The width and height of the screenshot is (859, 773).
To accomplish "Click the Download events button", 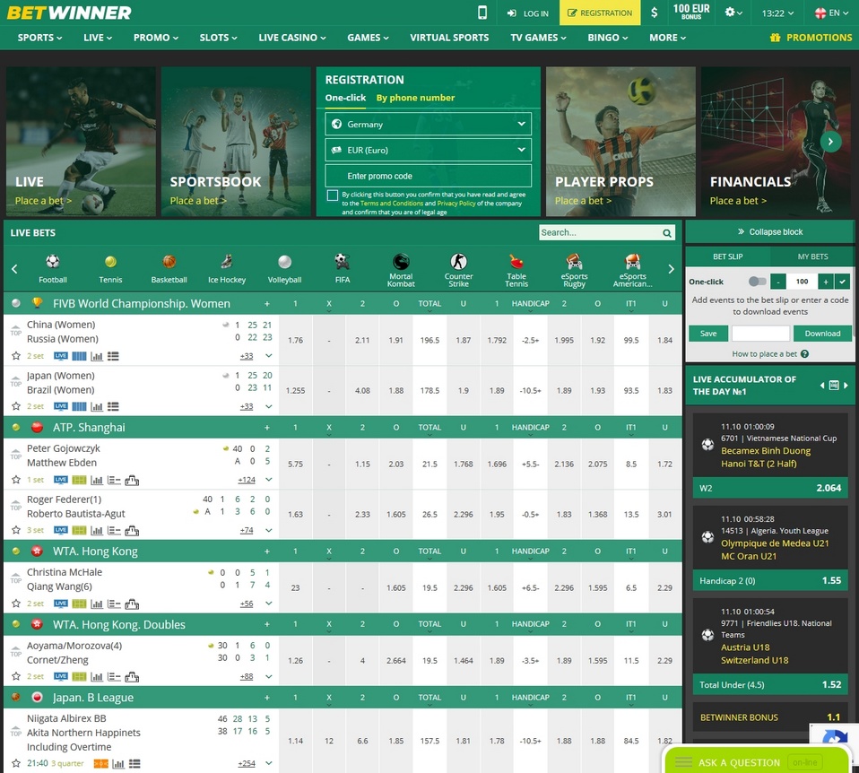I will (822, 333).
